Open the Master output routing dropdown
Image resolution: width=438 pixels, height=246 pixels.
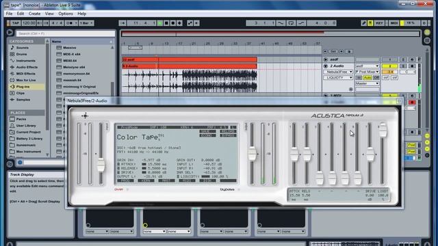pos(368,83)
